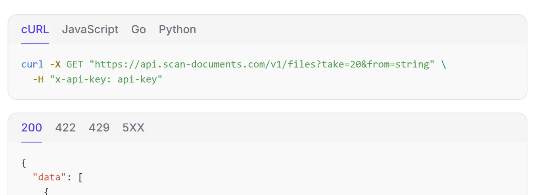The image size is (537, 195).
Task: Switch to the 5XX response tab
Action: tap(133, 127)
